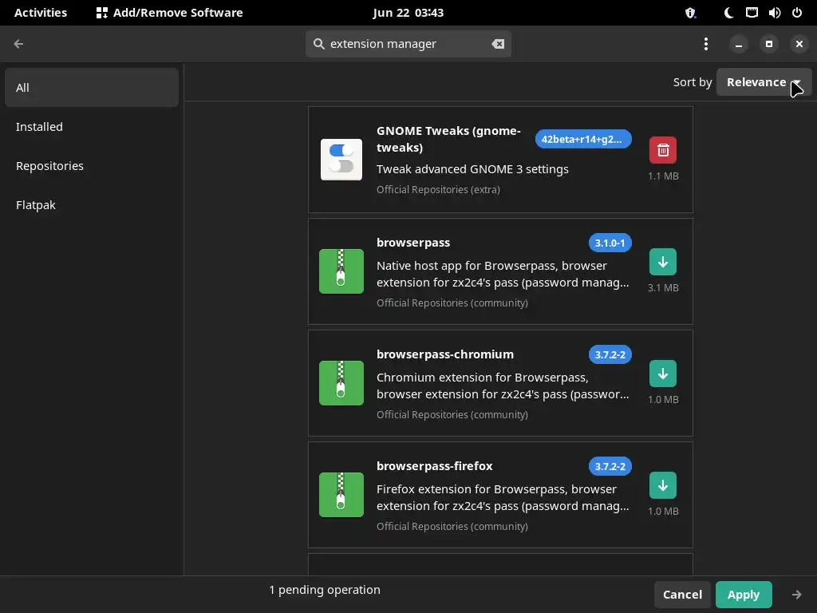
Task: Click the browserpass 3.1.0-1 version badge
Action: pos(610,243)
